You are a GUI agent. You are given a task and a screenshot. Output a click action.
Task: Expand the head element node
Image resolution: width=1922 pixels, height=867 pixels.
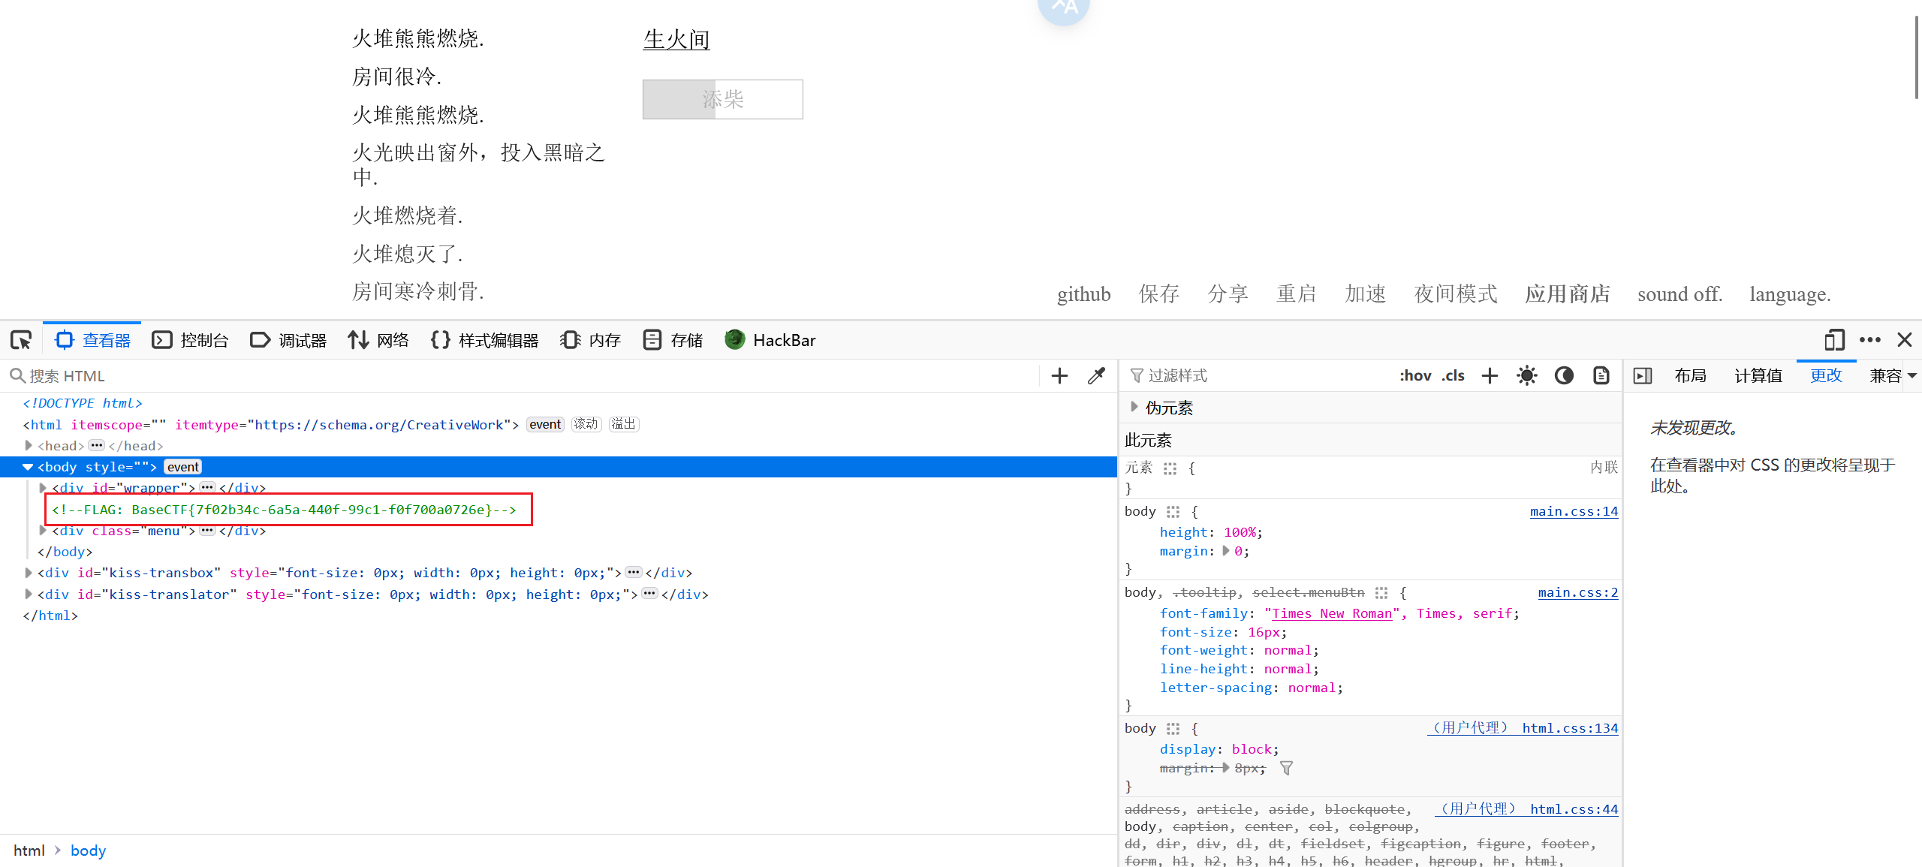[x=29, y=445]
